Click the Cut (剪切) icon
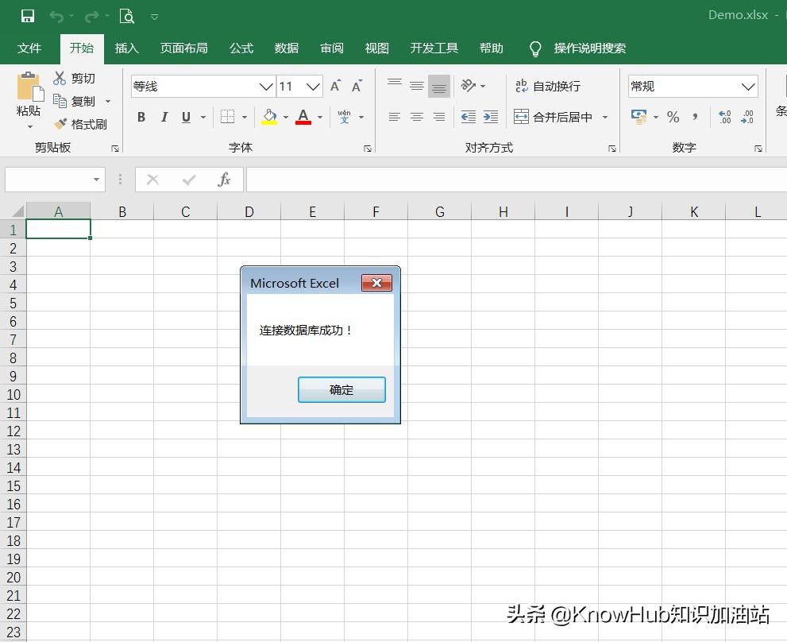 coord(60,78)
